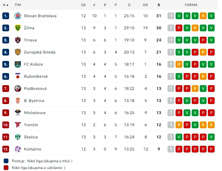Sort standings by GR goal difference column

pos(145,5)
